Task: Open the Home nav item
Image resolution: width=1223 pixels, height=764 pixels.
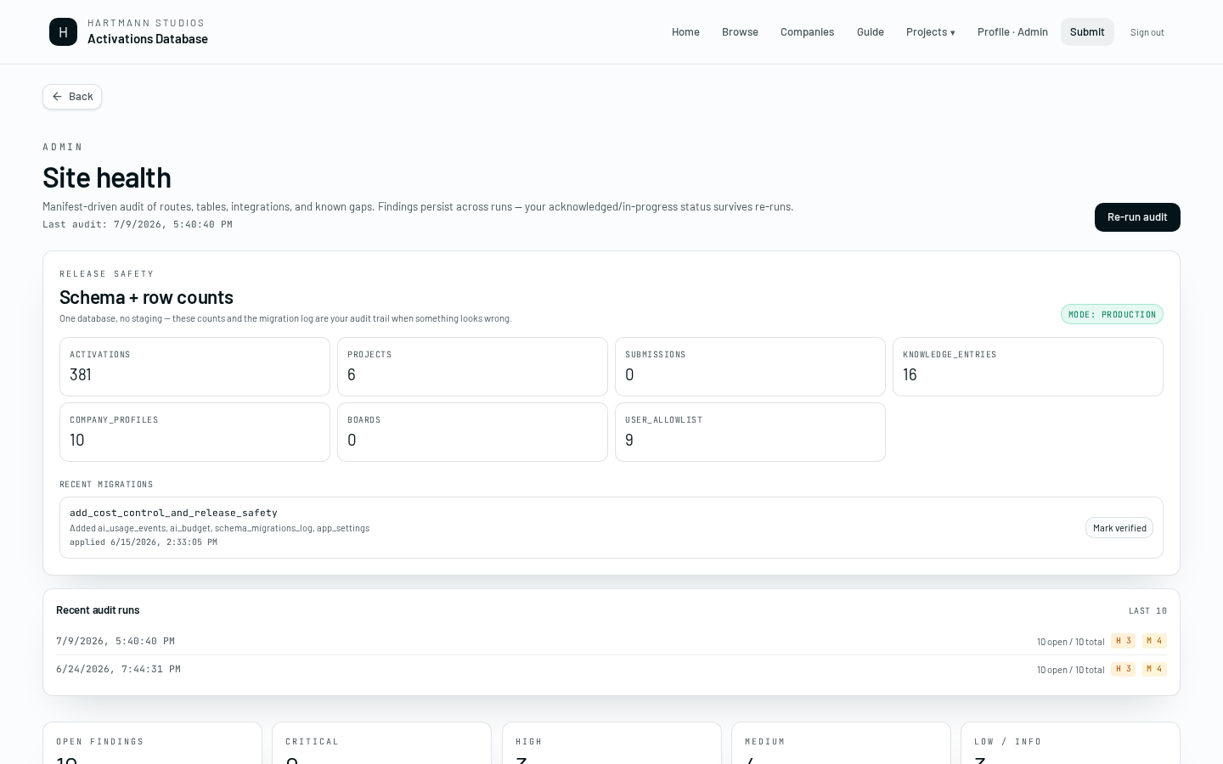Action: coord(685,32)
